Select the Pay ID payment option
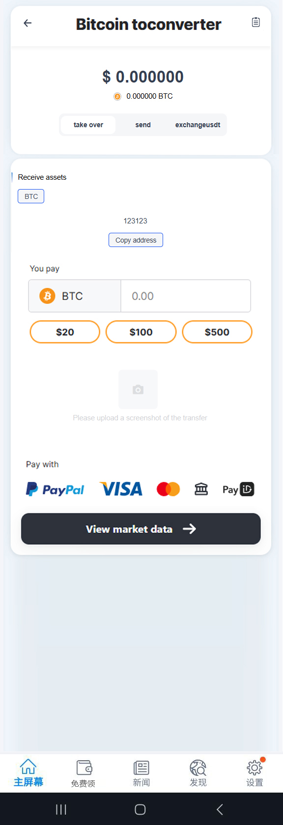 click(238, 490)
